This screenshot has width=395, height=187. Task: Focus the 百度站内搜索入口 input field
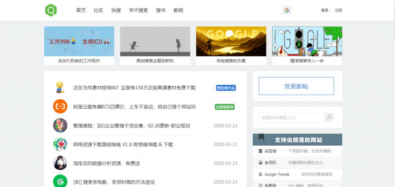coord(292,117)
